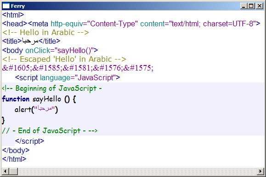Click the "JavaScript" attribute value
The image size is (266, 177).
(95, 77)
